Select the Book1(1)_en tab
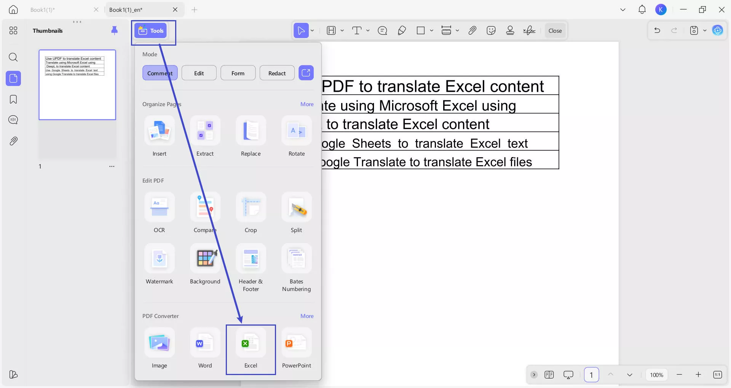This screenshot has height=388, width=731. tap(126, 10)
